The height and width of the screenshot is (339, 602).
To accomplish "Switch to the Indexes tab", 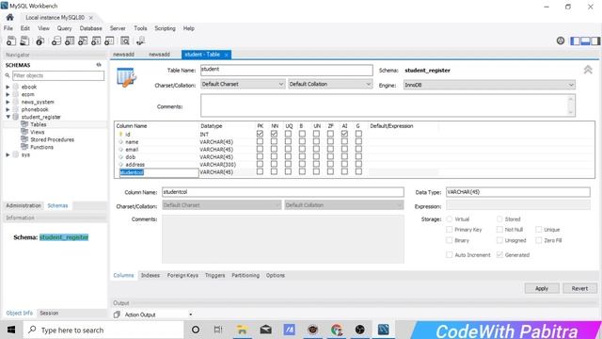I will (150, 275).
